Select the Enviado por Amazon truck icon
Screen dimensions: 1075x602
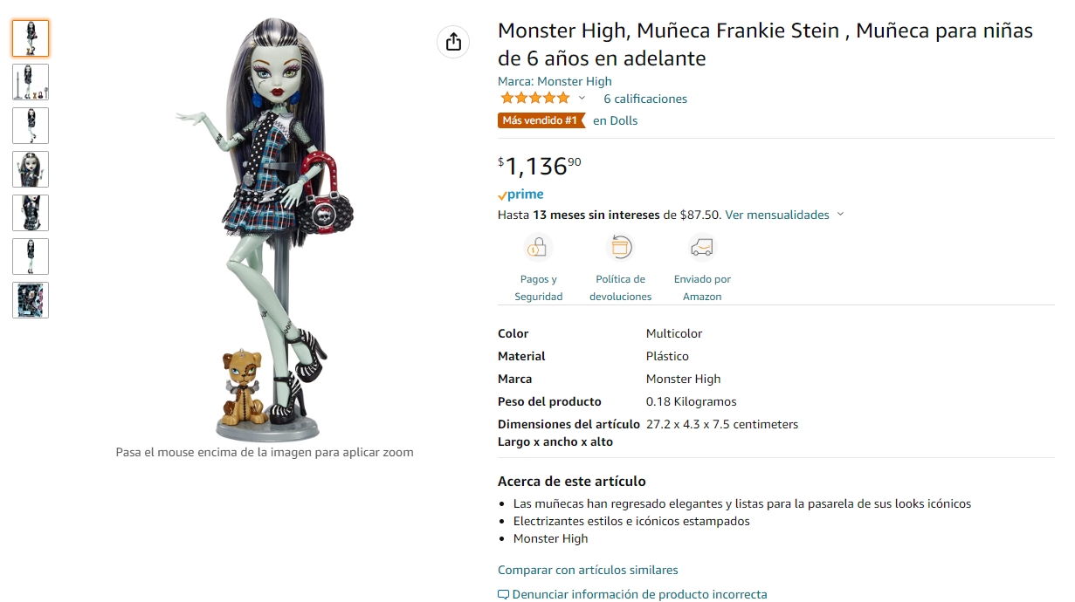tap(701, 248)
